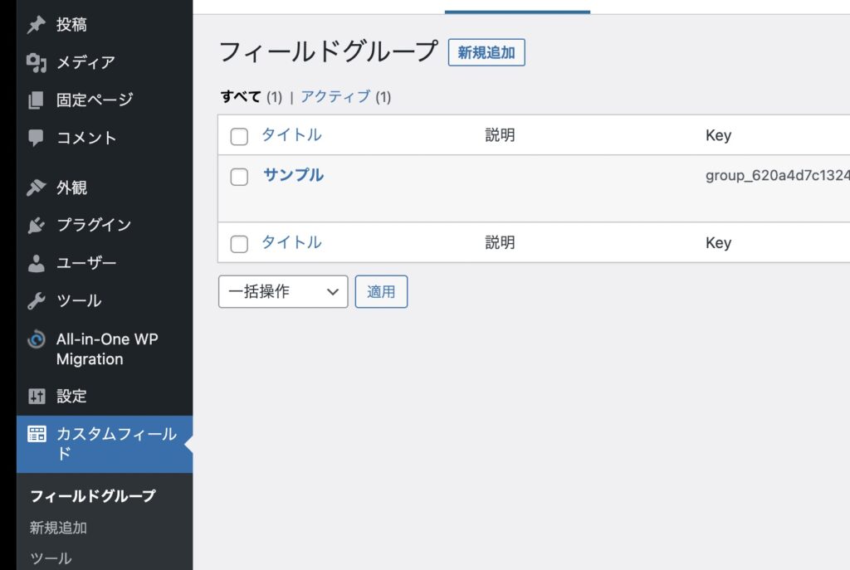Click the pushpin icon for Posts
This screenshot has height=570, width=850.
36,25
